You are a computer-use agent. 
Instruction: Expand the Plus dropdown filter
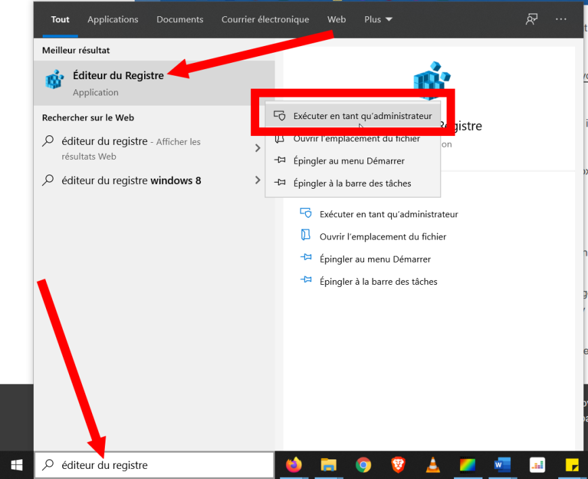point(378,20)
